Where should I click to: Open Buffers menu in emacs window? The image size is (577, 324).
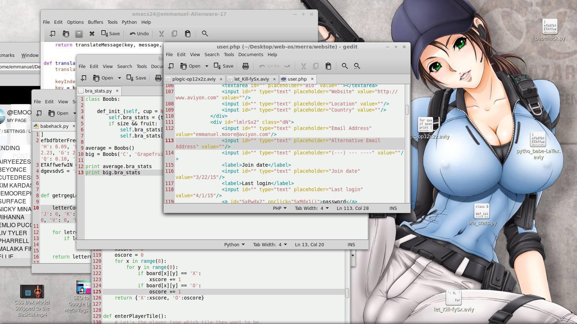96,22
